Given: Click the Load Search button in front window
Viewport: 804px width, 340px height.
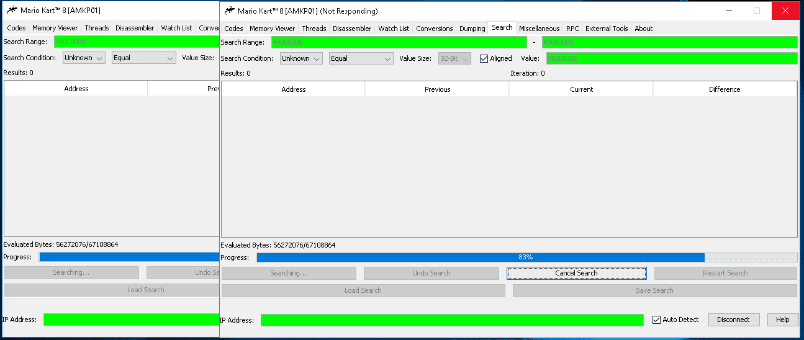Looking at the screenshot, I should click(363, 290).
